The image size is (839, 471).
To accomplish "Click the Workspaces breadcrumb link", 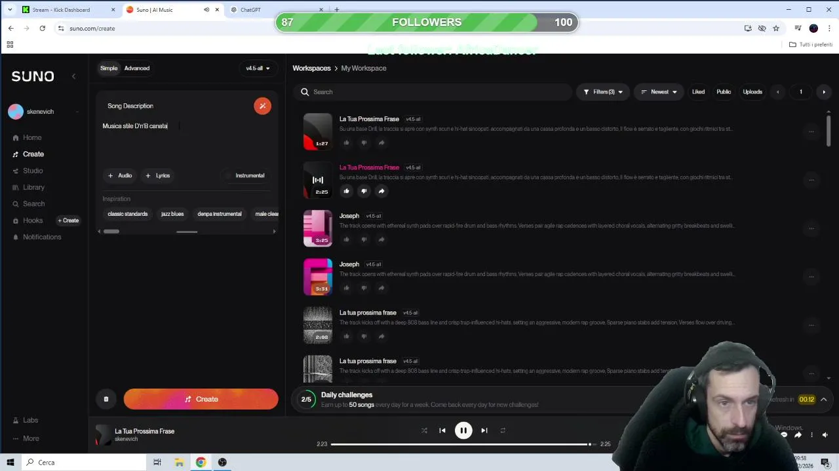I will coord(311,68).
